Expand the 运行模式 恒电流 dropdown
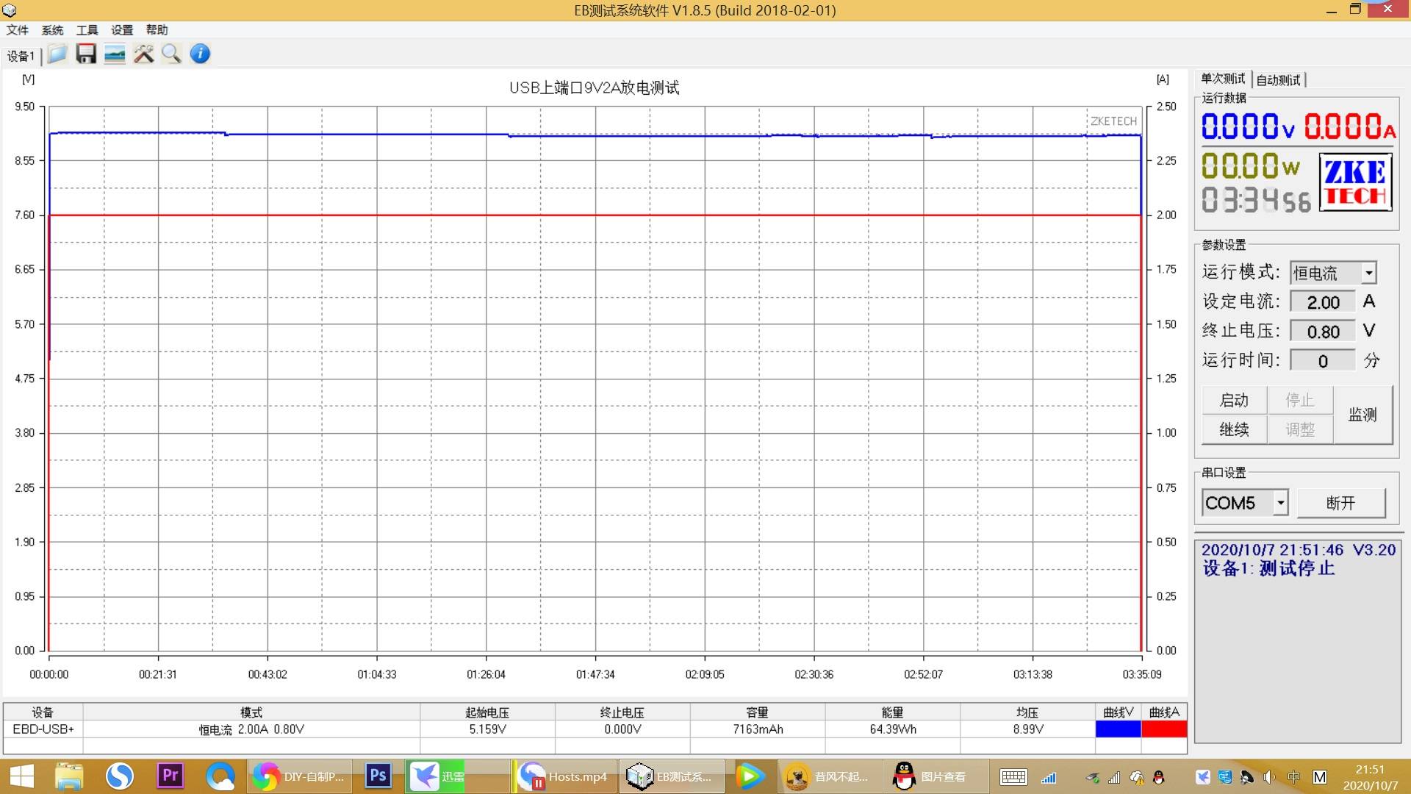The width and height of the screenshot is (1411, 794). click(1368, 273)
